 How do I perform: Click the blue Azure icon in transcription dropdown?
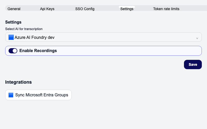11,37
